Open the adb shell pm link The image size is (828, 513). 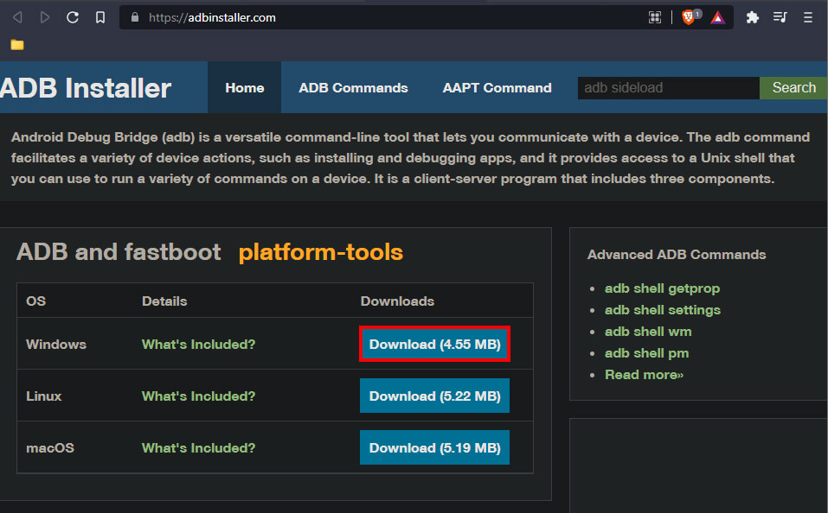pos(647,353)
